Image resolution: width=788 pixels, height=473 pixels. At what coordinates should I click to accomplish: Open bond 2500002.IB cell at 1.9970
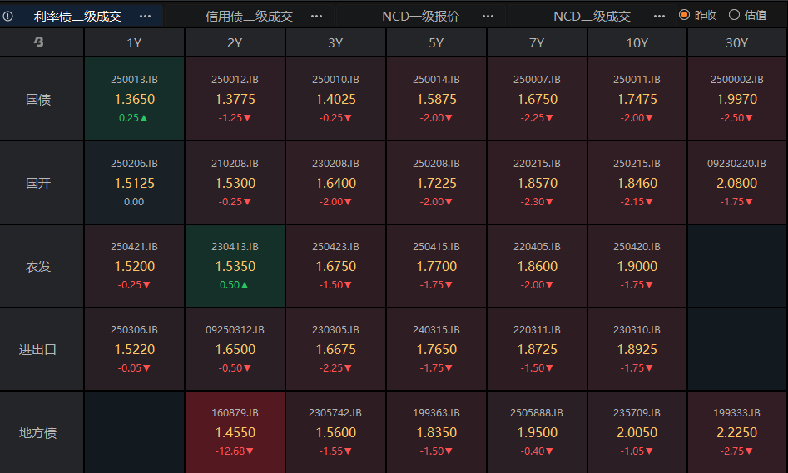coord(736,98)
